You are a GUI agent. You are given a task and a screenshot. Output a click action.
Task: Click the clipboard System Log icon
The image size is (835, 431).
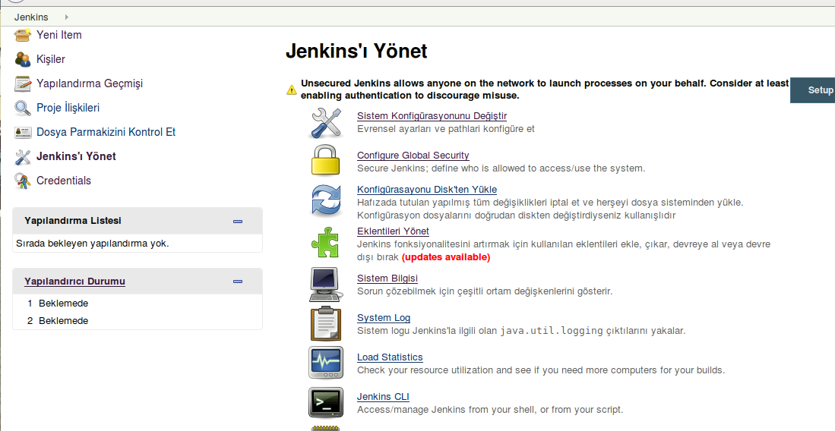pos(326,323)
